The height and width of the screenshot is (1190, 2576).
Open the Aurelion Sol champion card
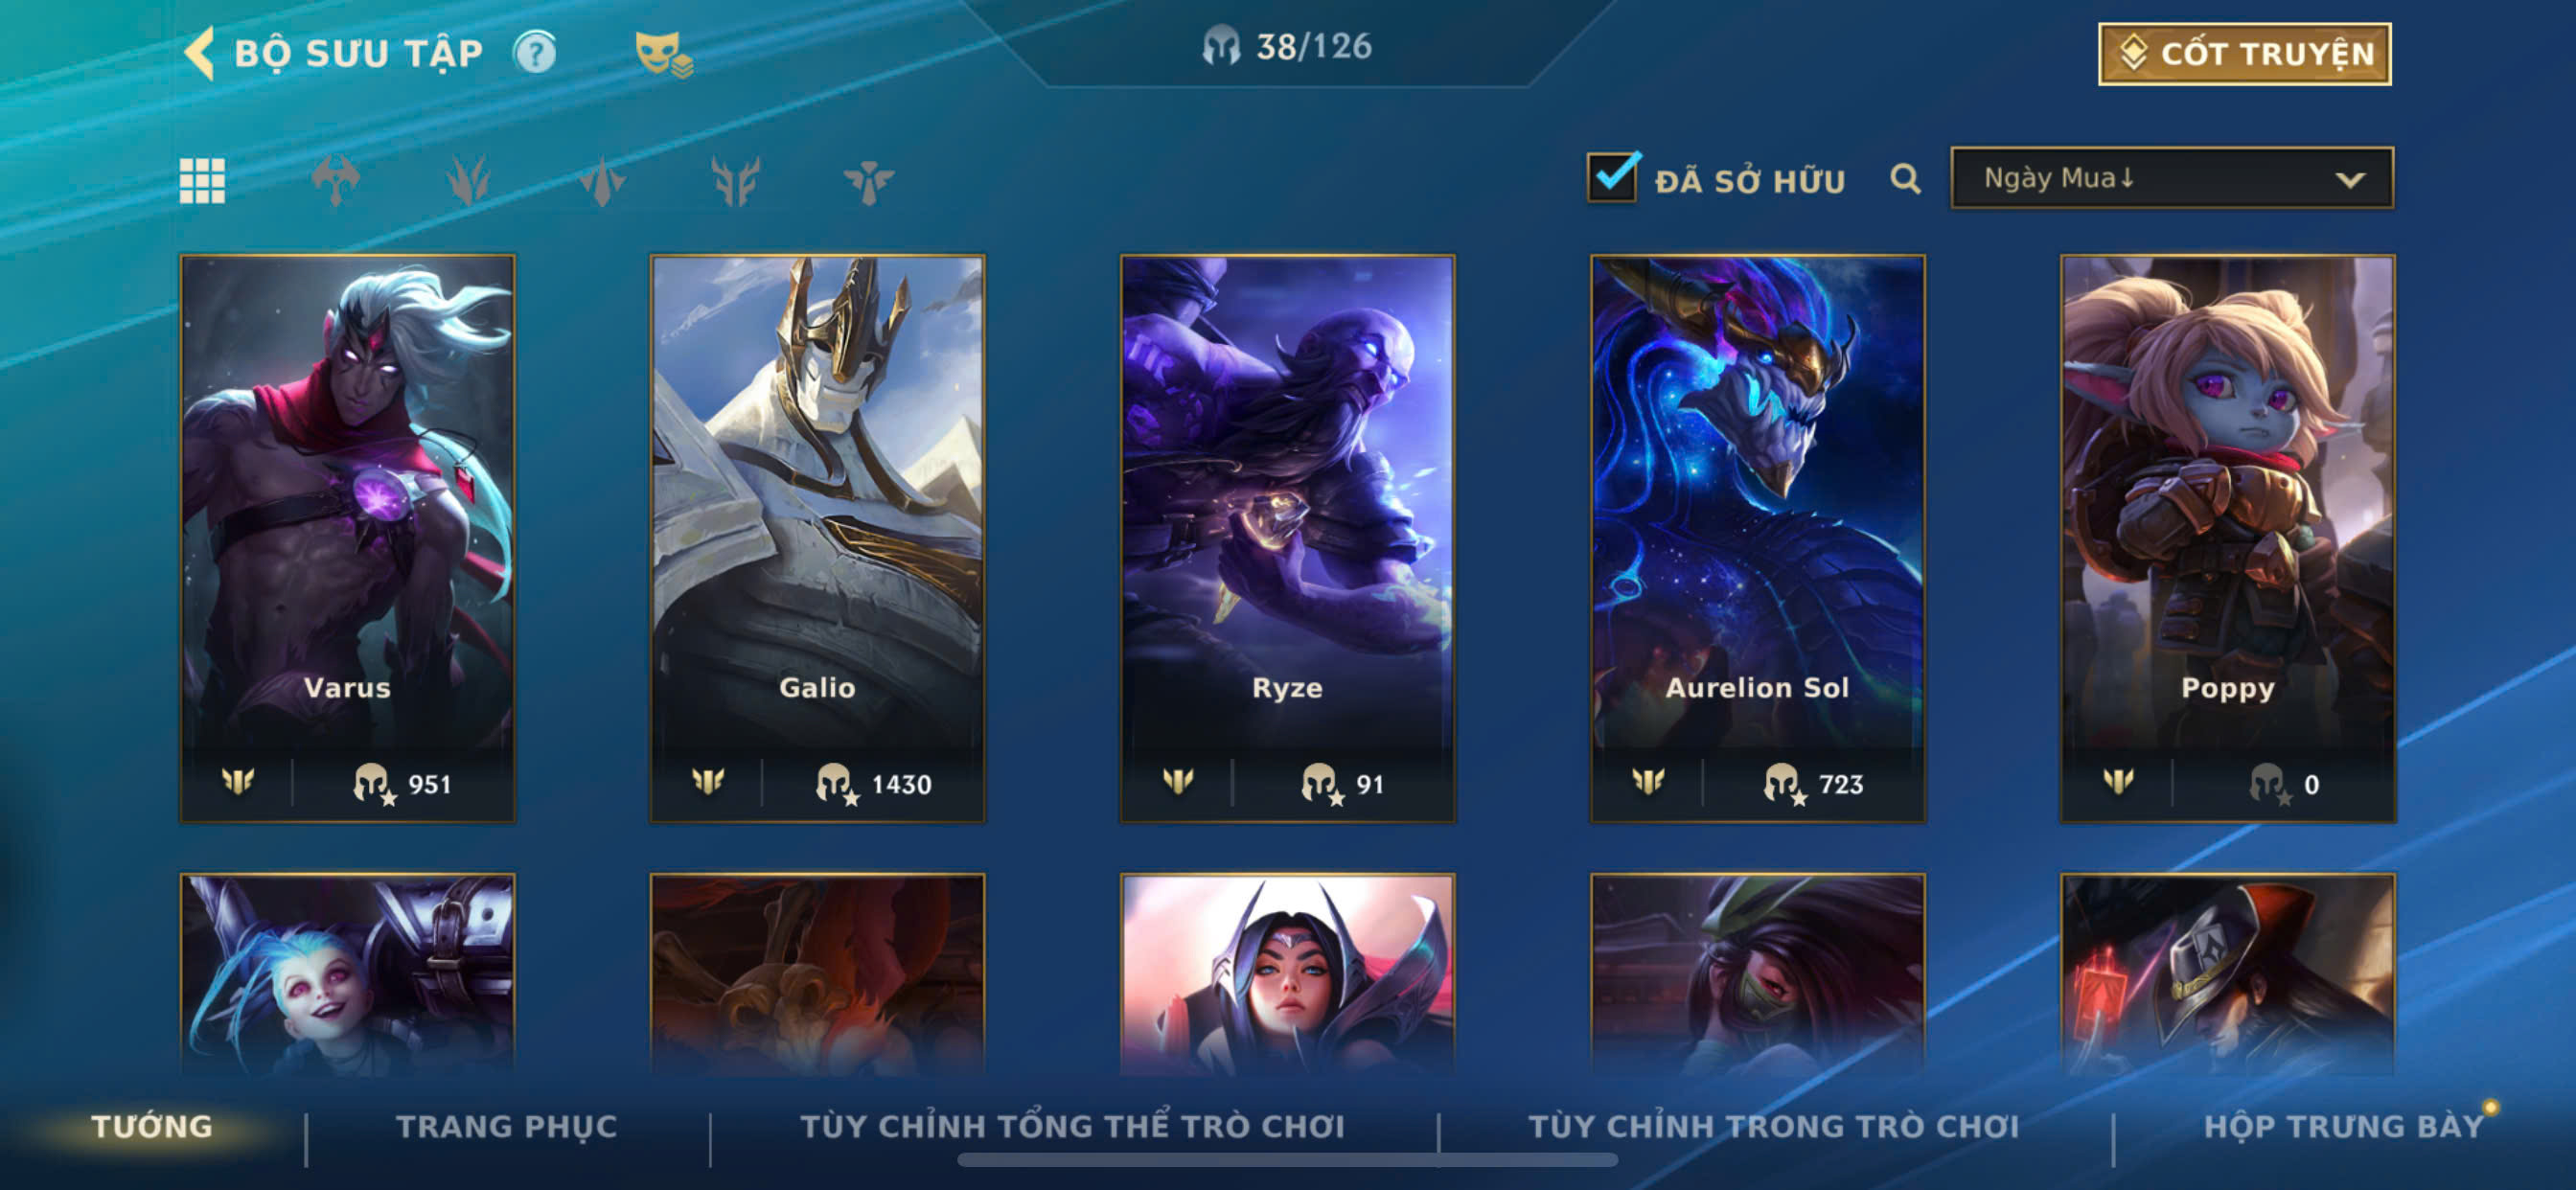click(x=1757, y=538)
